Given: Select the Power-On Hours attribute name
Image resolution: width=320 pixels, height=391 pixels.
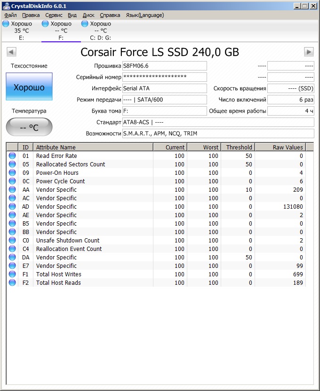Looking at the screenshot, I should pos(57,173).
